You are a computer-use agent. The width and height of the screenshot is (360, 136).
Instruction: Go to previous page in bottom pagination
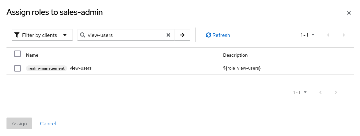tap(320, 92)
